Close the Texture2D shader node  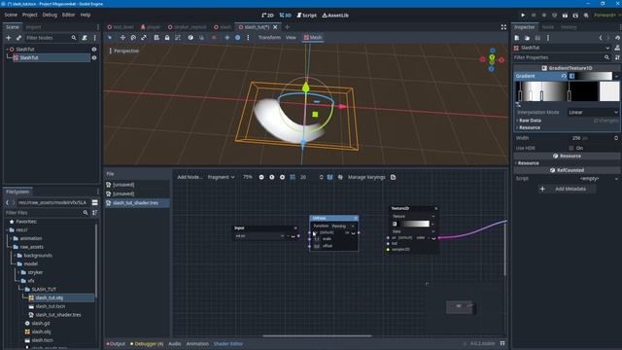436,208
